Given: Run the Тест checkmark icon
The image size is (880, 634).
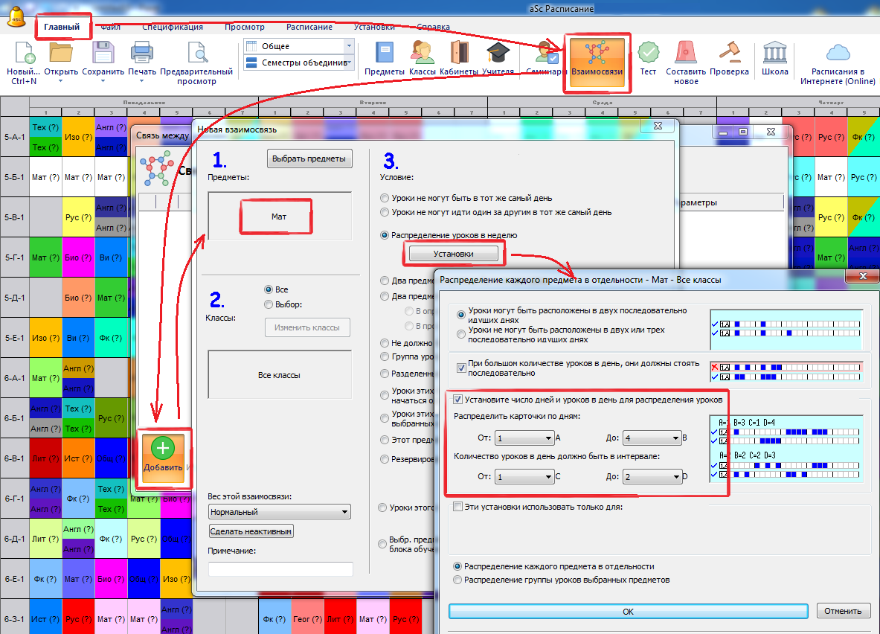Looking at the screenshot, I should [x=648, y=55].
